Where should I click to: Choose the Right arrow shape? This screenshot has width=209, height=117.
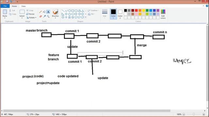click(x=76, y=14)
